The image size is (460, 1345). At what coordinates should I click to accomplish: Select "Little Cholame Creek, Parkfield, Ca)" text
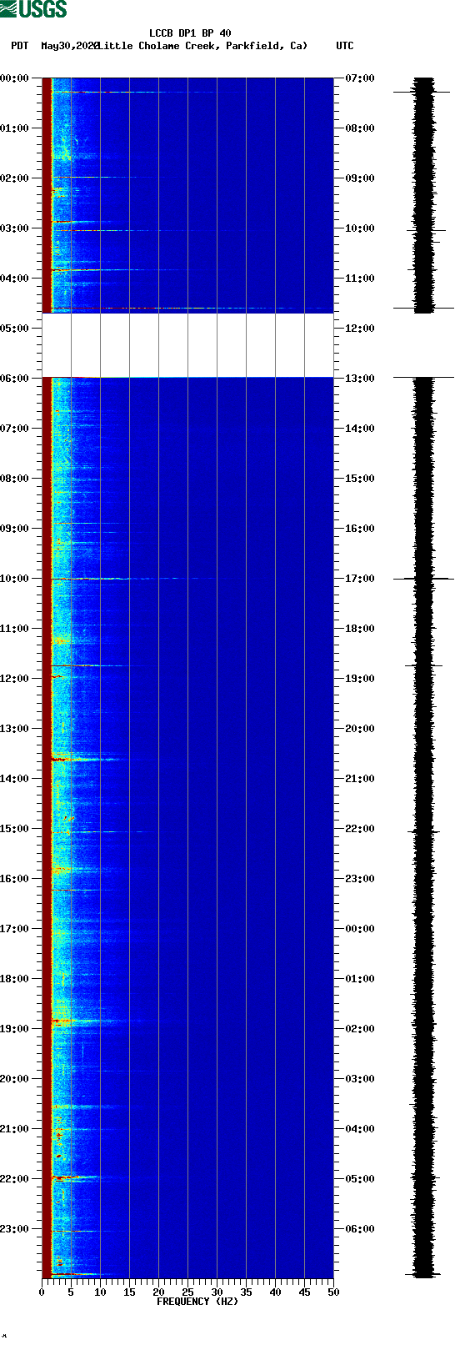202,46
